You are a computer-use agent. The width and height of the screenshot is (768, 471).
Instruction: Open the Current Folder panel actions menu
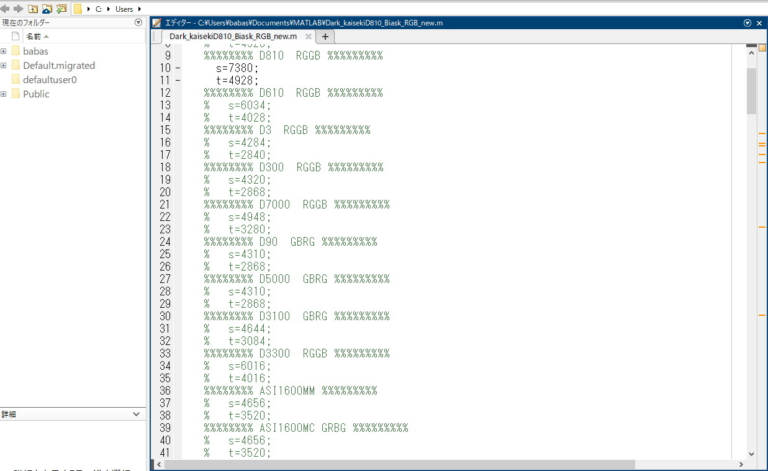(x=138, y=22)
